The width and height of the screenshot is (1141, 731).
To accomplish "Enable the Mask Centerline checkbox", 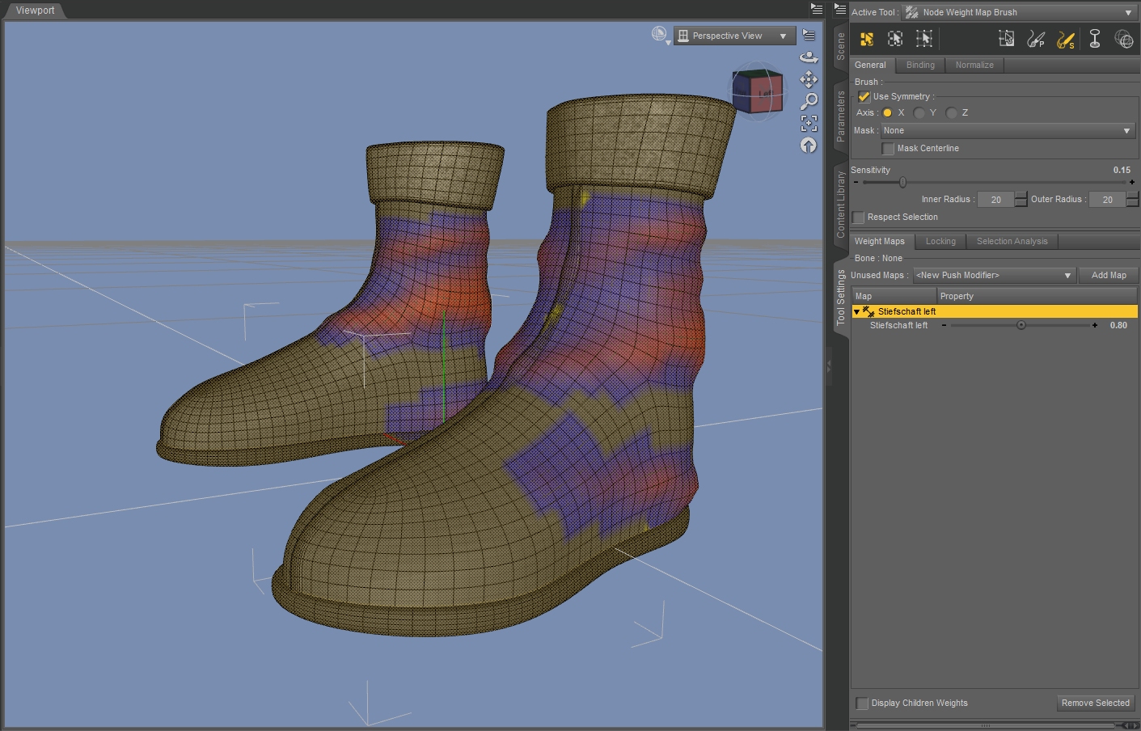I will click(x=888, y=149).
